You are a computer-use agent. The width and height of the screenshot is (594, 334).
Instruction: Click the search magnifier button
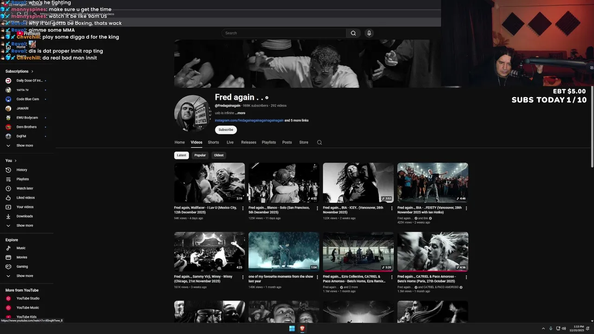[x=353, y=33]
